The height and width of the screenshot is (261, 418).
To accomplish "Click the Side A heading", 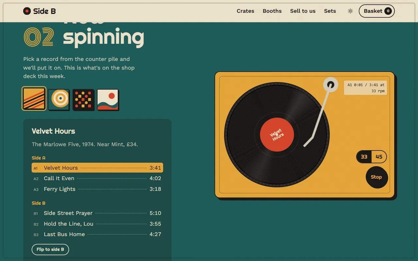I will [39, 158].
